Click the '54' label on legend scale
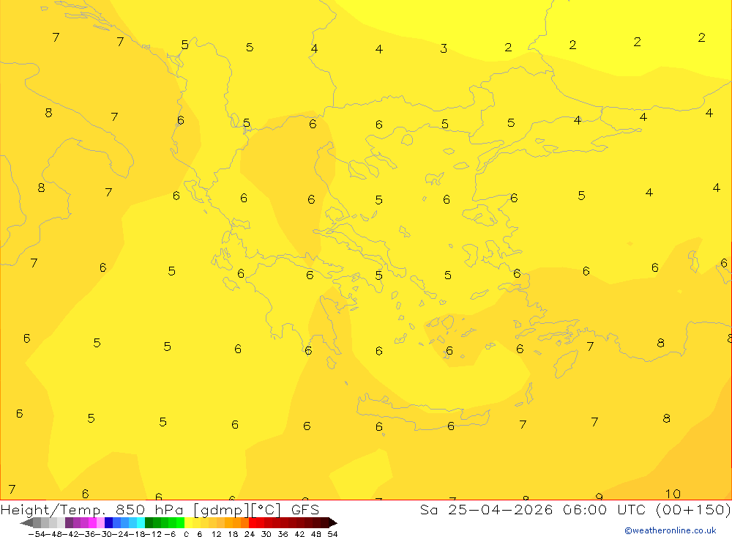The image size is (732, 537). click(332, 534)
